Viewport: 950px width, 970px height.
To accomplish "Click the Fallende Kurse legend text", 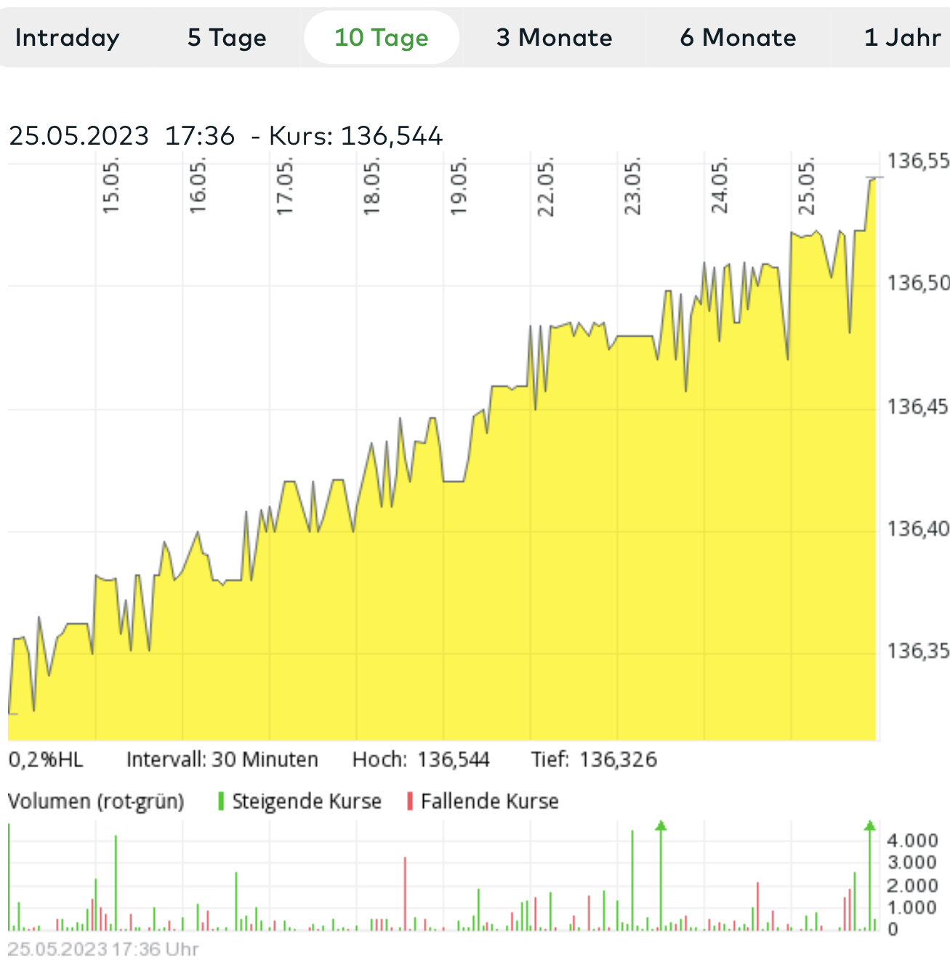I will pyautogui.click(x=490, y=801).
